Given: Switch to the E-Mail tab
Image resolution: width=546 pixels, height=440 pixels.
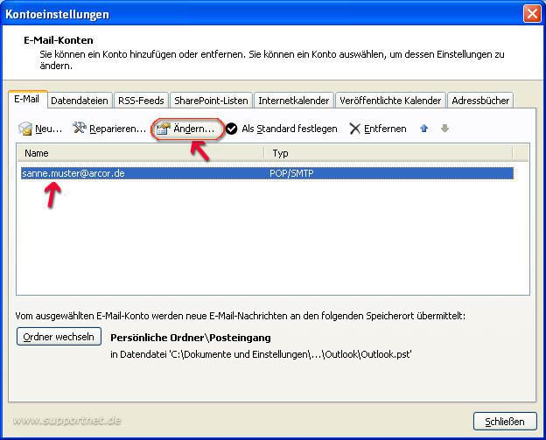Looking at the screenshot, I should tap(27, 99).
